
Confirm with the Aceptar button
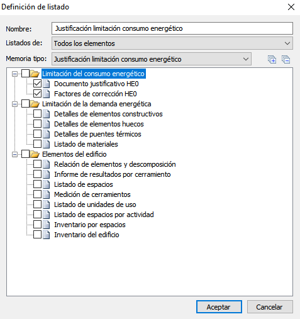coord(219,307)
